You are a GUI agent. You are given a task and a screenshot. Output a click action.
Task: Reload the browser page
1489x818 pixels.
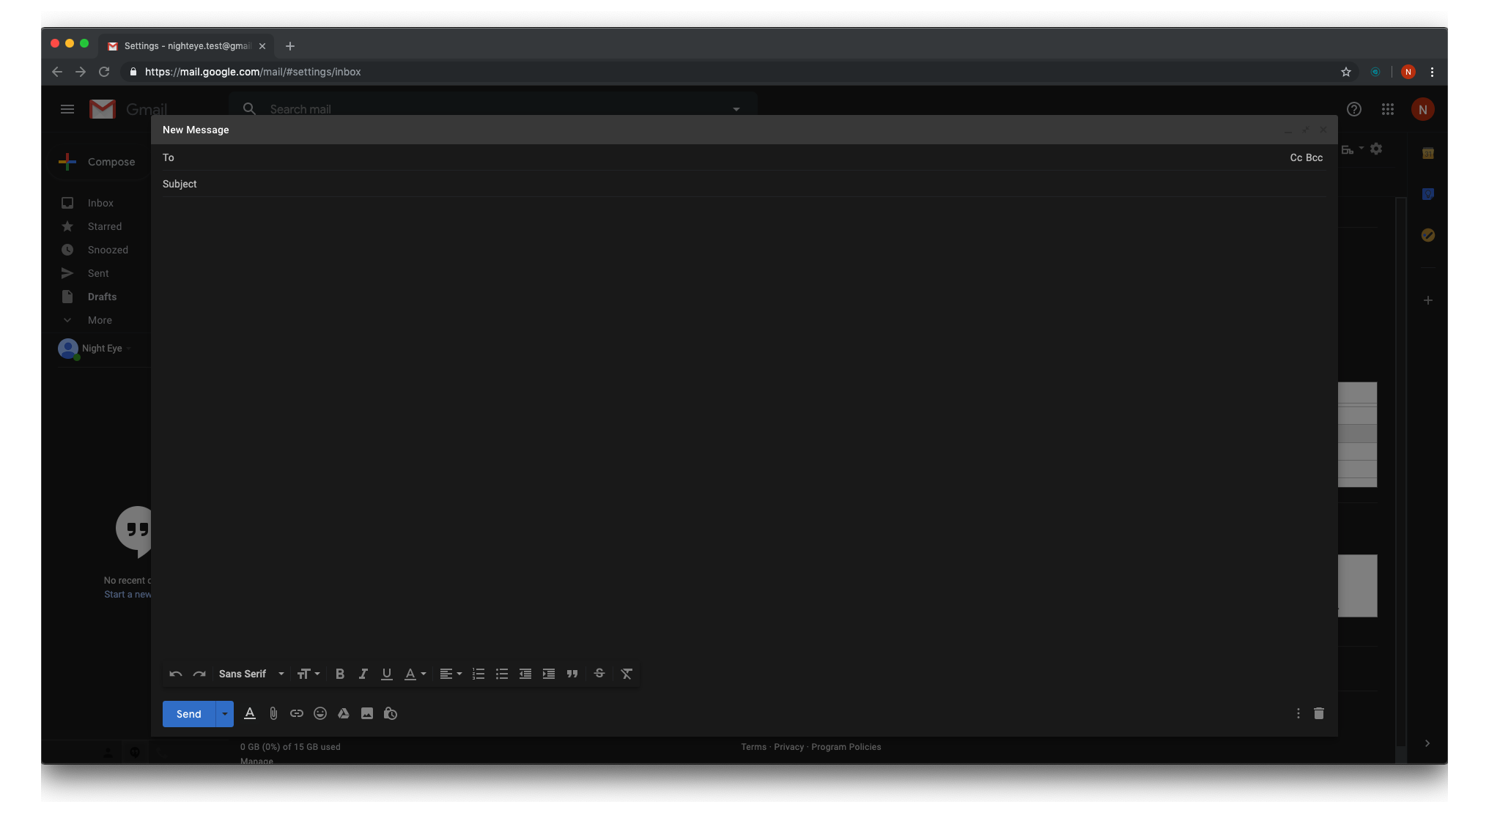(x=104, y=72)
